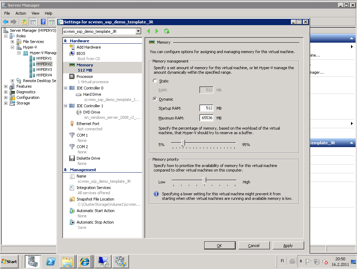The image size is (357, 269).
Task: Launch PowerShell from taskbar
Action: pos(51,262)
